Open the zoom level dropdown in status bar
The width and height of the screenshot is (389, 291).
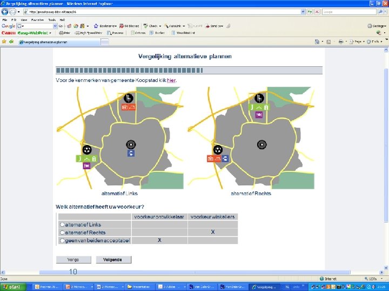[381, 279]
